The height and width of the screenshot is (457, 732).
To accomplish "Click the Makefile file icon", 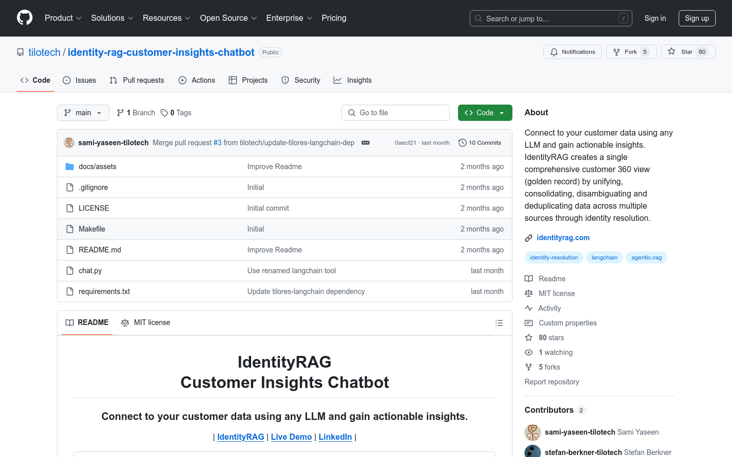I will [x=70, y=229].
